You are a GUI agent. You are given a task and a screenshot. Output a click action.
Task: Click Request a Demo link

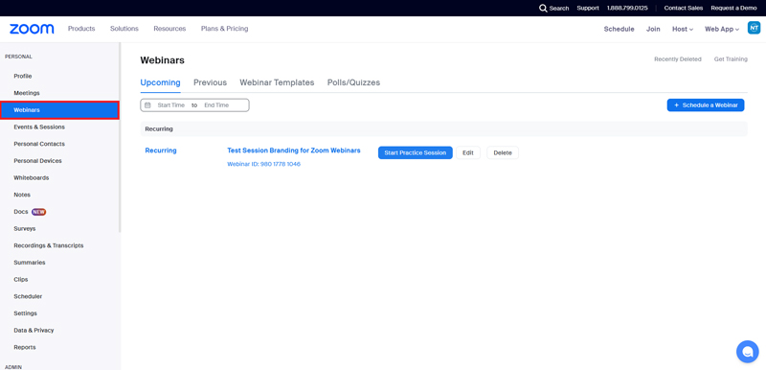[x=733, y=9]
